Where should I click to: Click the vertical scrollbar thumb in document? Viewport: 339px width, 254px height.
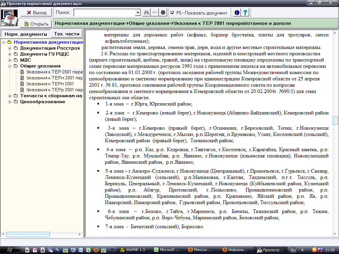[335, 120]
